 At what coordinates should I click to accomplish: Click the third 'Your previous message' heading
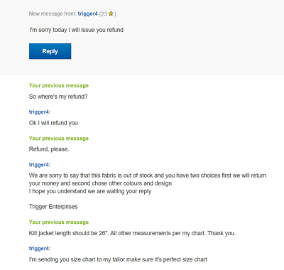click(59, 222)
